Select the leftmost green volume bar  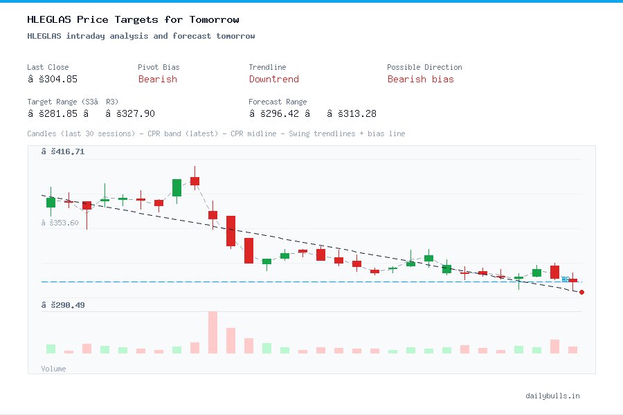coord(51,349)
